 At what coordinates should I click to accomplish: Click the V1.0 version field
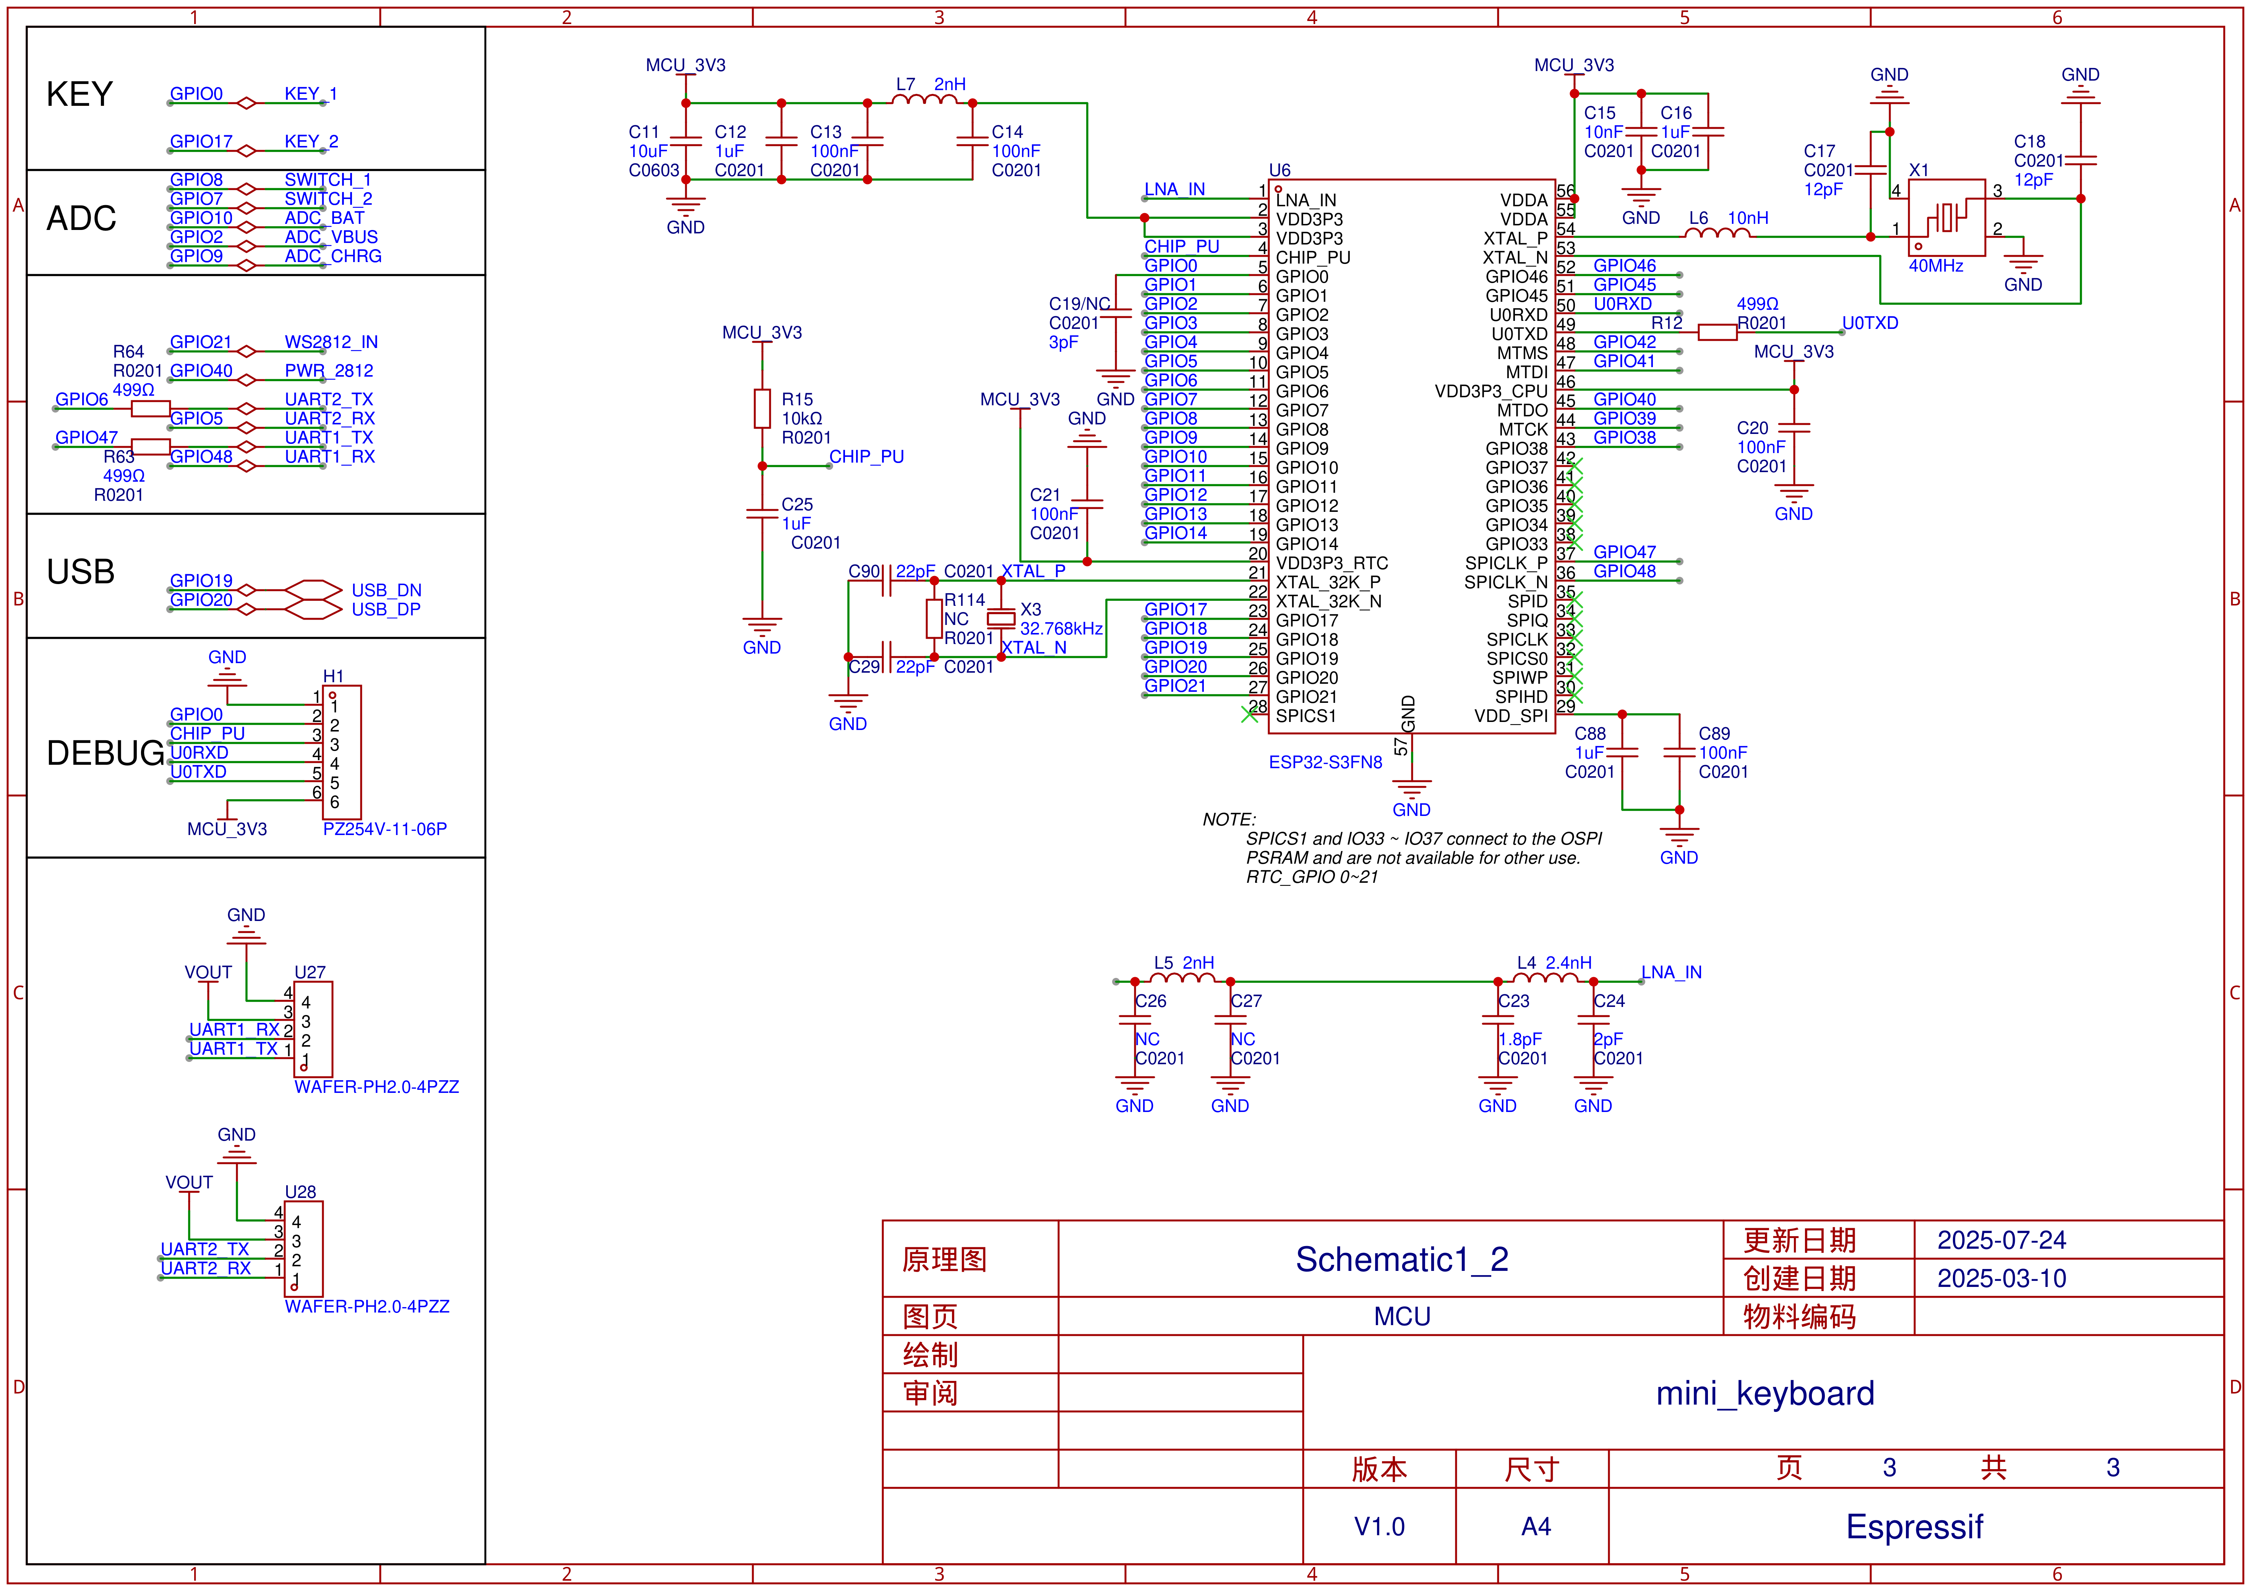(1378, 1526)
